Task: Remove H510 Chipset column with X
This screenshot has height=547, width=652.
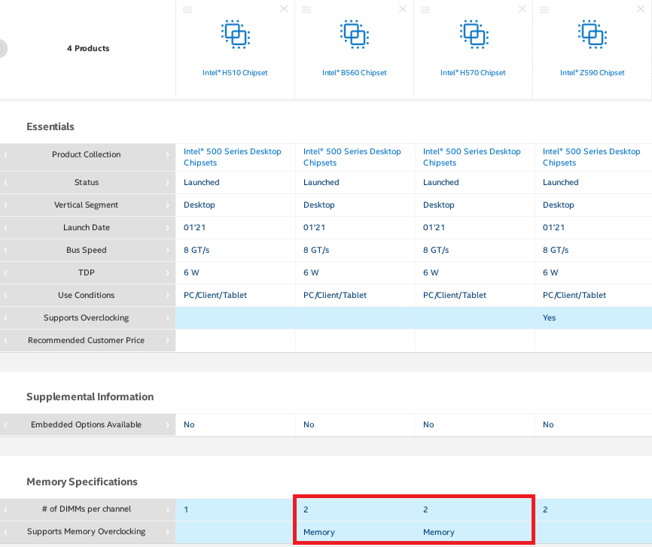Action: 284,9
